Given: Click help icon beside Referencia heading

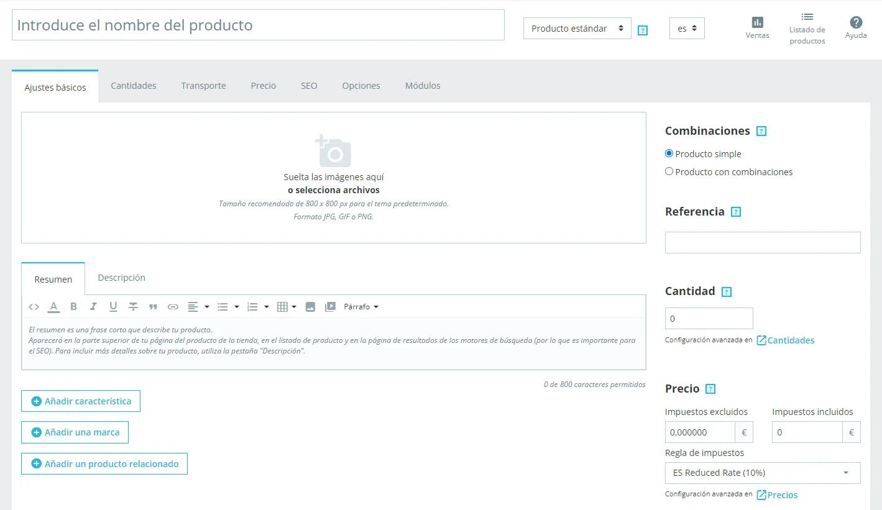Looking at the screenshot, I should coord(736,212).
